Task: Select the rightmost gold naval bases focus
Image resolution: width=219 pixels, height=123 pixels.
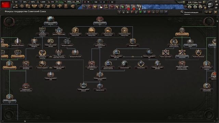Action: (125, 31)
